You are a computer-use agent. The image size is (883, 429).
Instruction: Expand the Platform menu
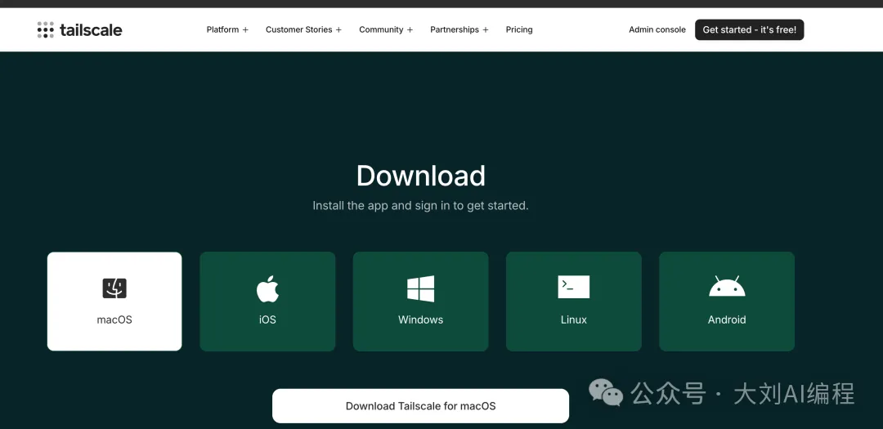222,29
